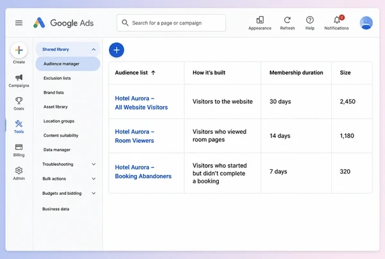Viewport: 385px width, 259px height.
Task: Open the Help menu
Action: click(x=310, y=23)
